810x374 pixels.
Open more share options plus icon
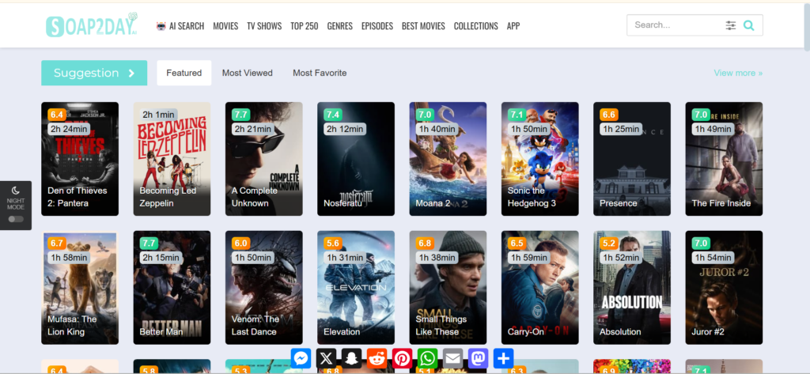(x=503, y=358)
